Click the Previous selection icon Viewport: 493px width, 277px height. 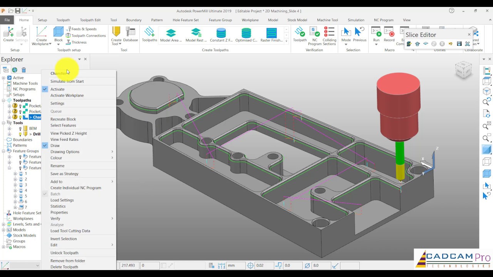click(359, 34)
